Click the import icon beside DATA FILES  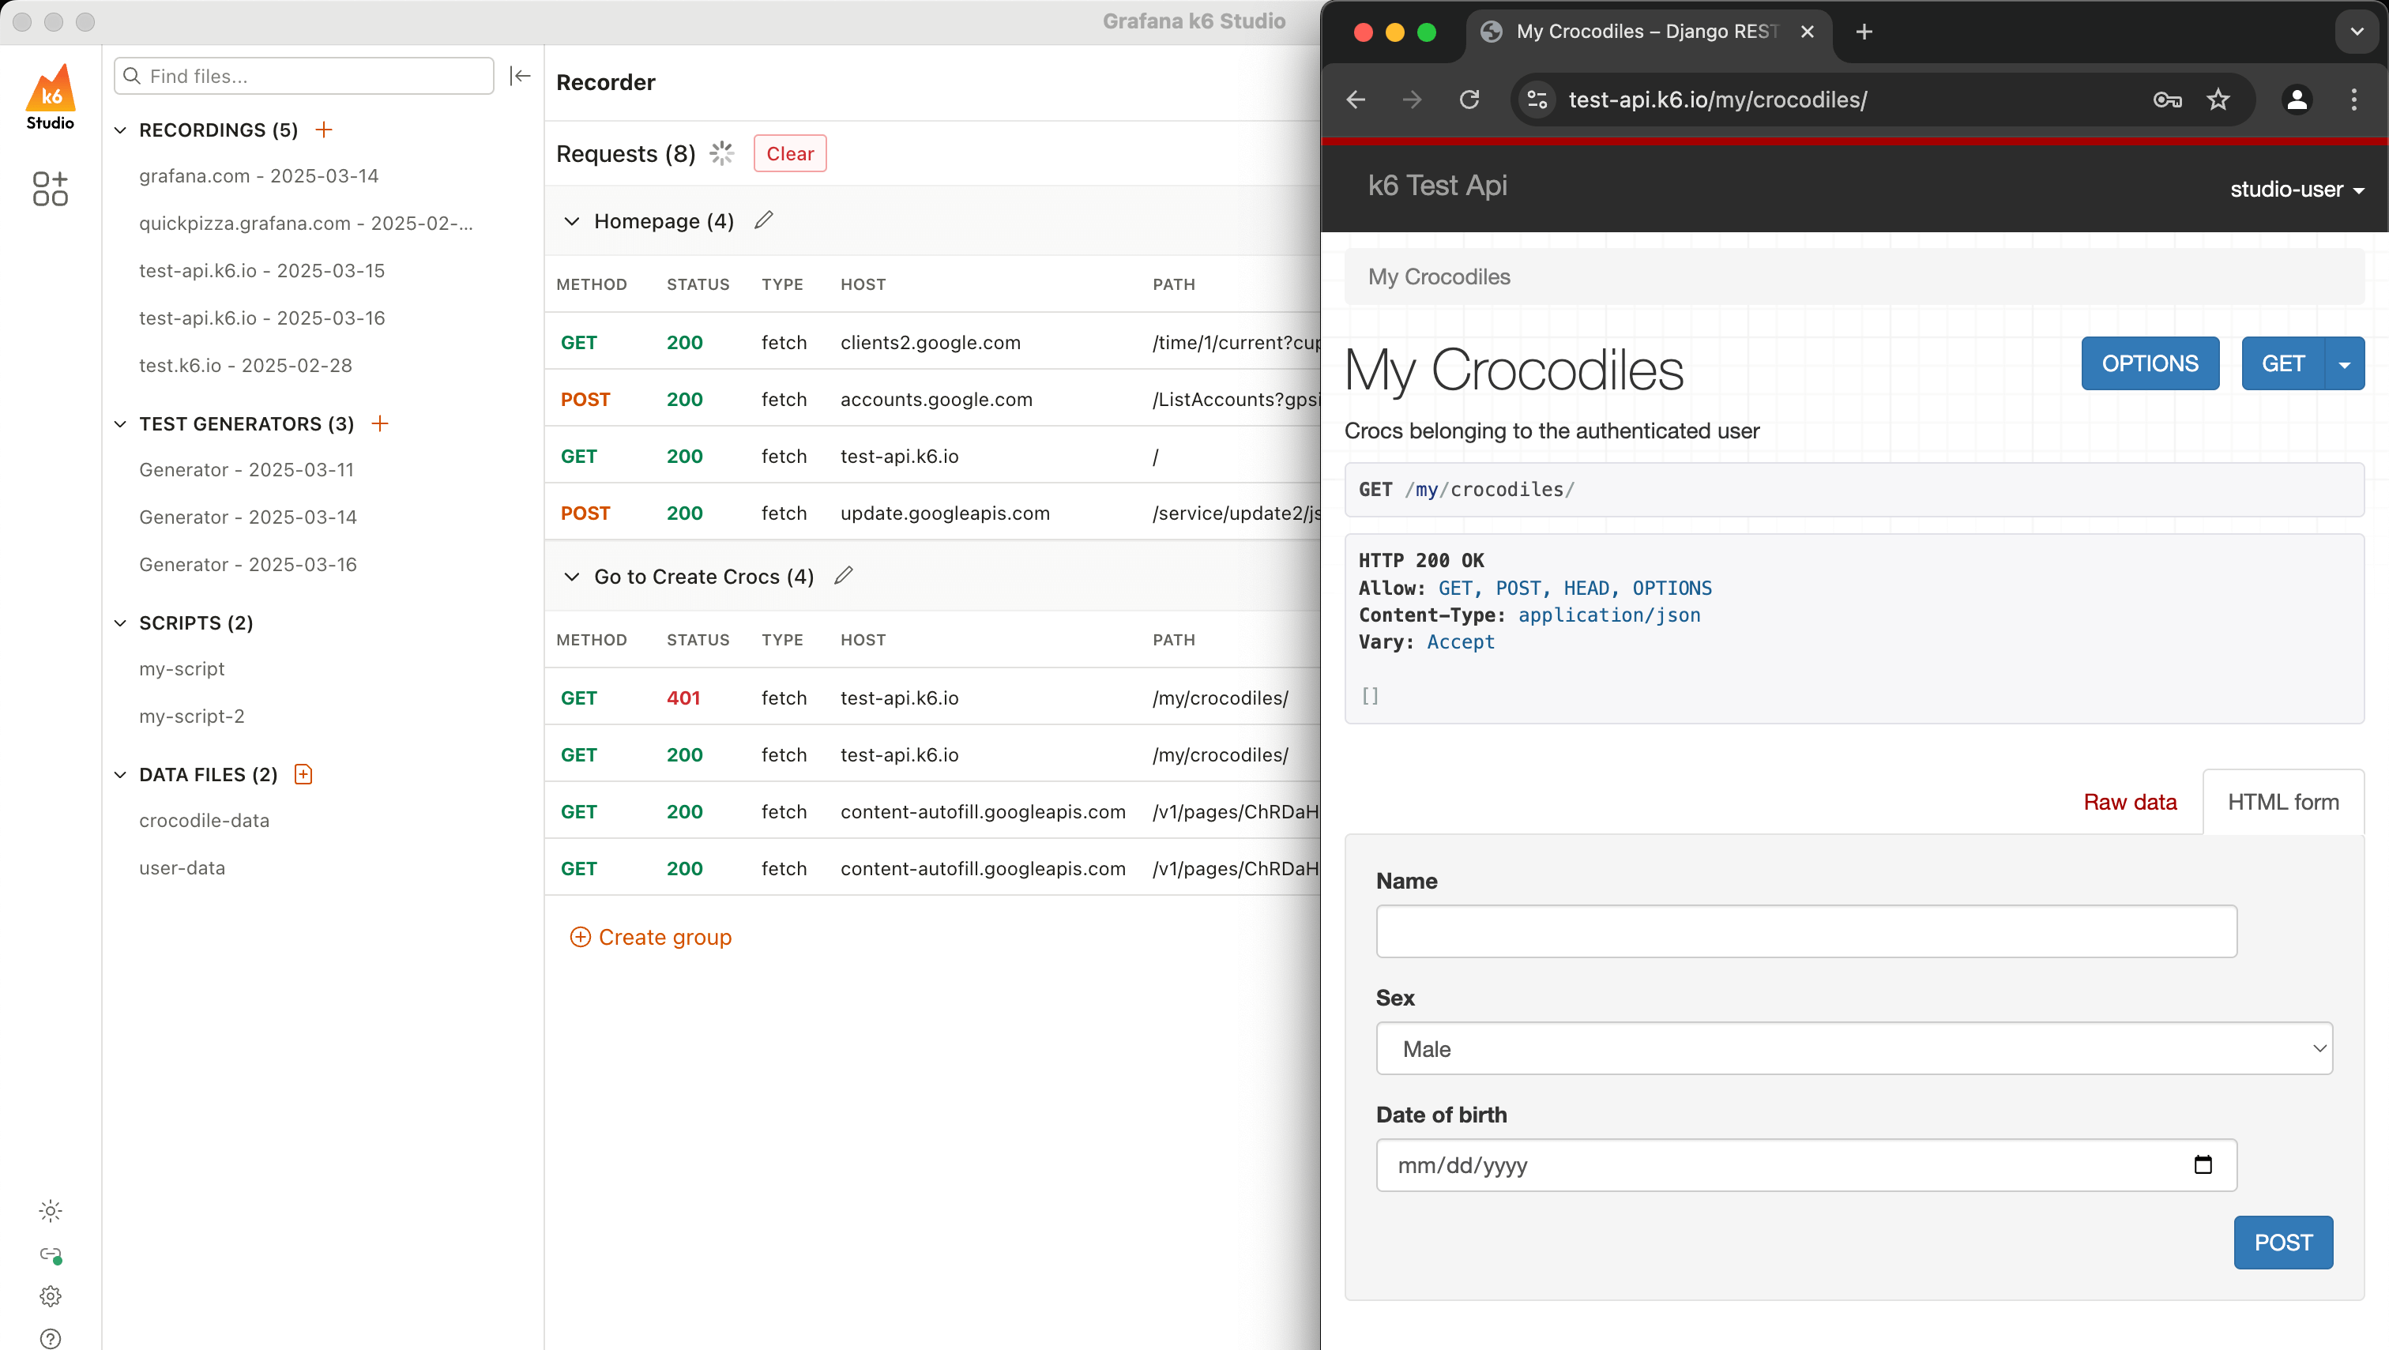303,774
